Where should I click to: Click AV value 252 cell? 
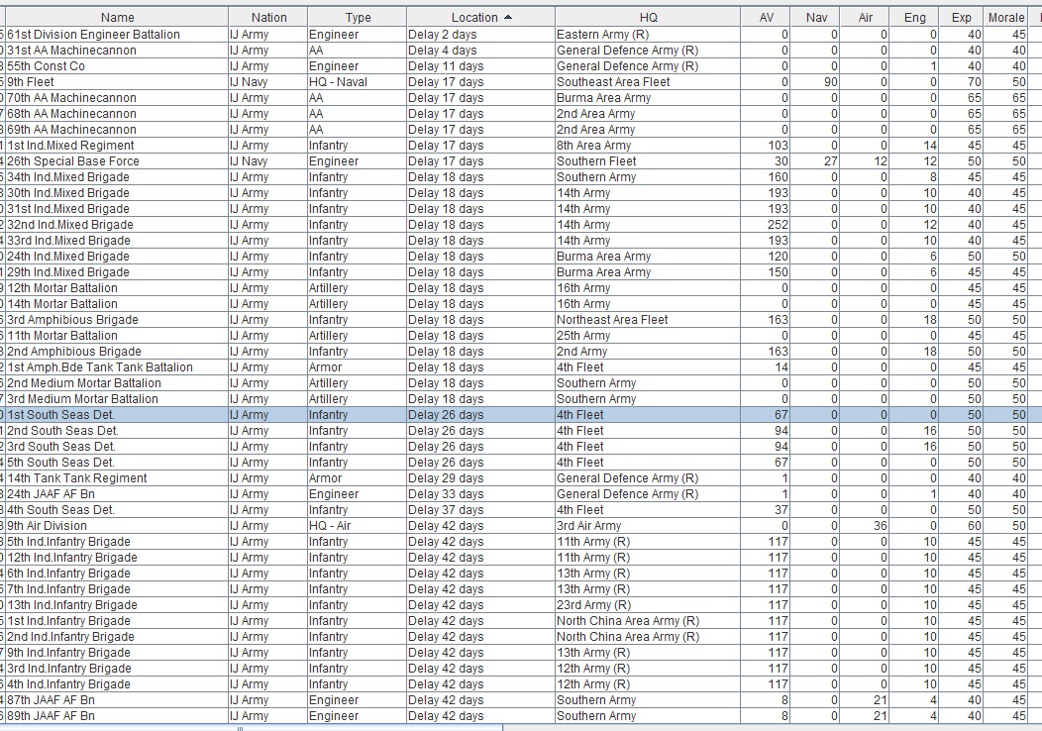coord(766,225)
